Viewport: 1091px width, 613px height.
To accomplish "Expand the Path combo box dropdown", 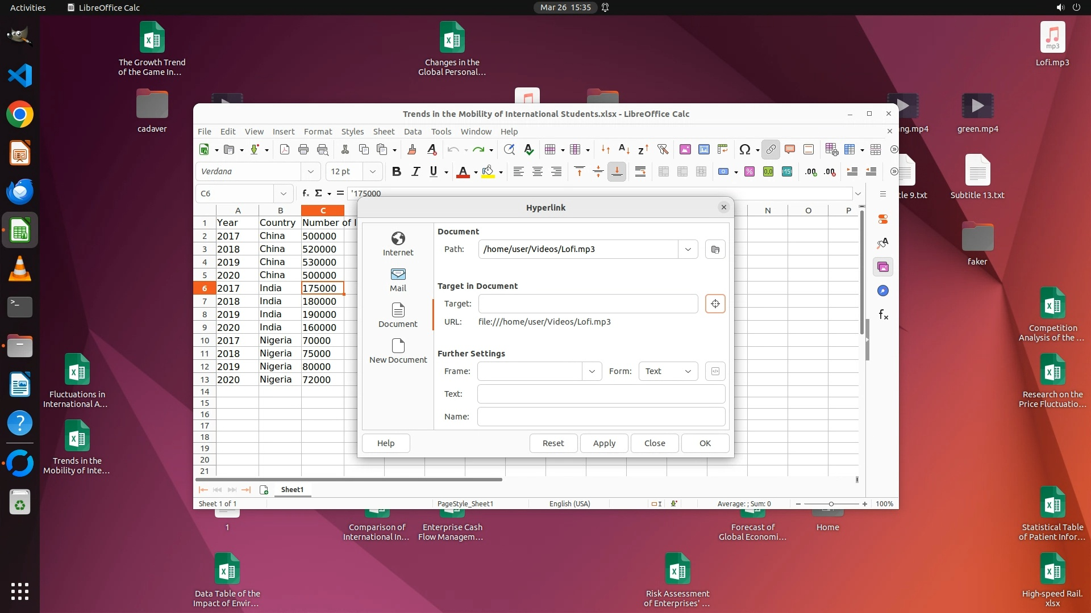I will coord(688,249).
